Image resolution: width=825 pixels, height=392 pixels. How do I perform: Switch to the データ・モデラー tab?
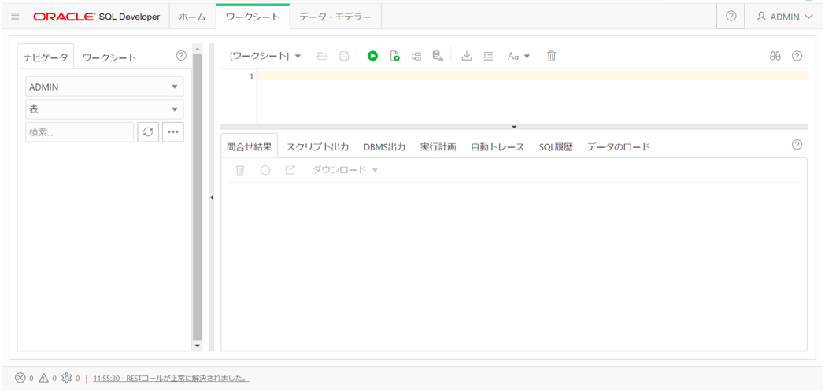coord(335,17)
